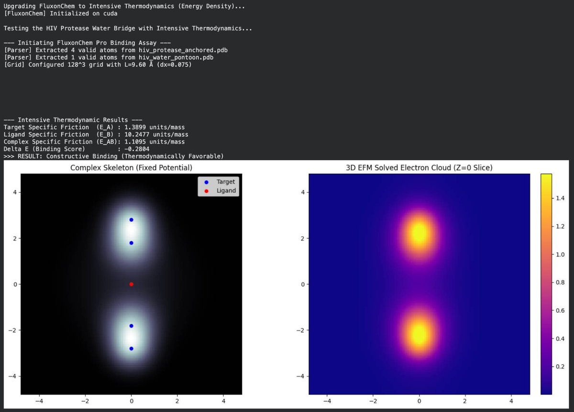
Task: Click 'Testing the HIV Protease Water Bridge' line
Action: coord(127,28)
